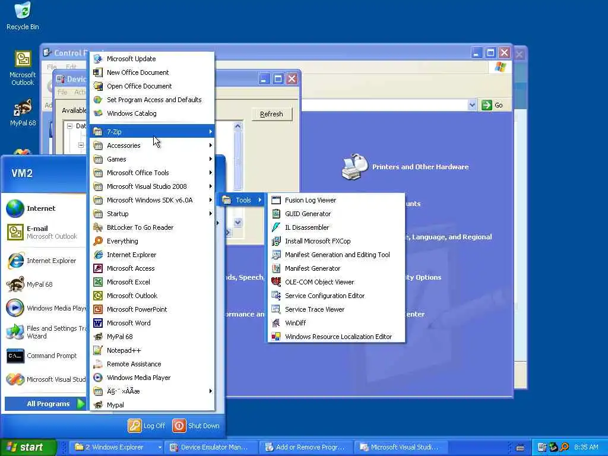Click the Go button in Control Panel
Viewport: 608px width, 456px height.
point(492,105)
